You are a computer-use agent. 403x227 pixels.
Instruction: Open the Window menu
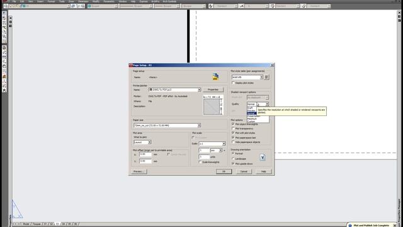click(123, 1)
